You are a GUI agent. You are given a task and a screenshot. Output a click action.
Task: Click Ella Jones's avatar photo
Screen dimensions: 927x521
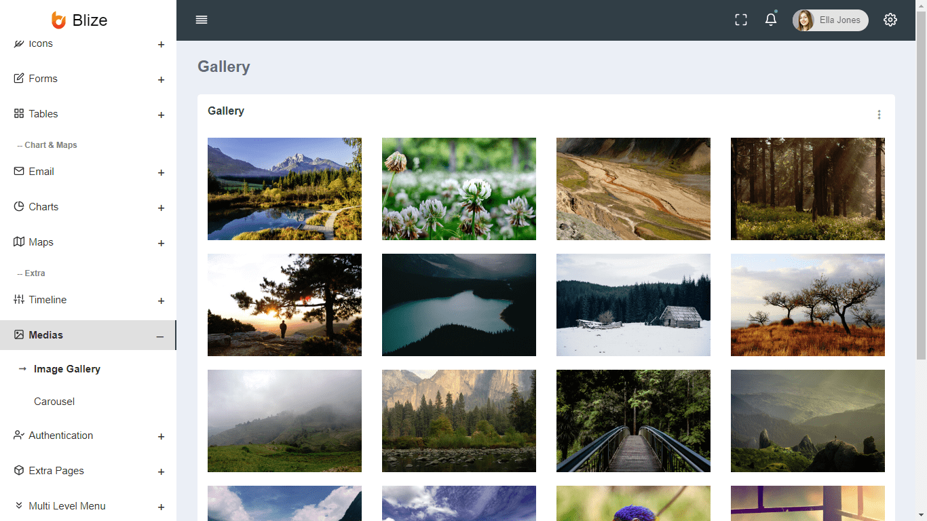coord(804,20)
